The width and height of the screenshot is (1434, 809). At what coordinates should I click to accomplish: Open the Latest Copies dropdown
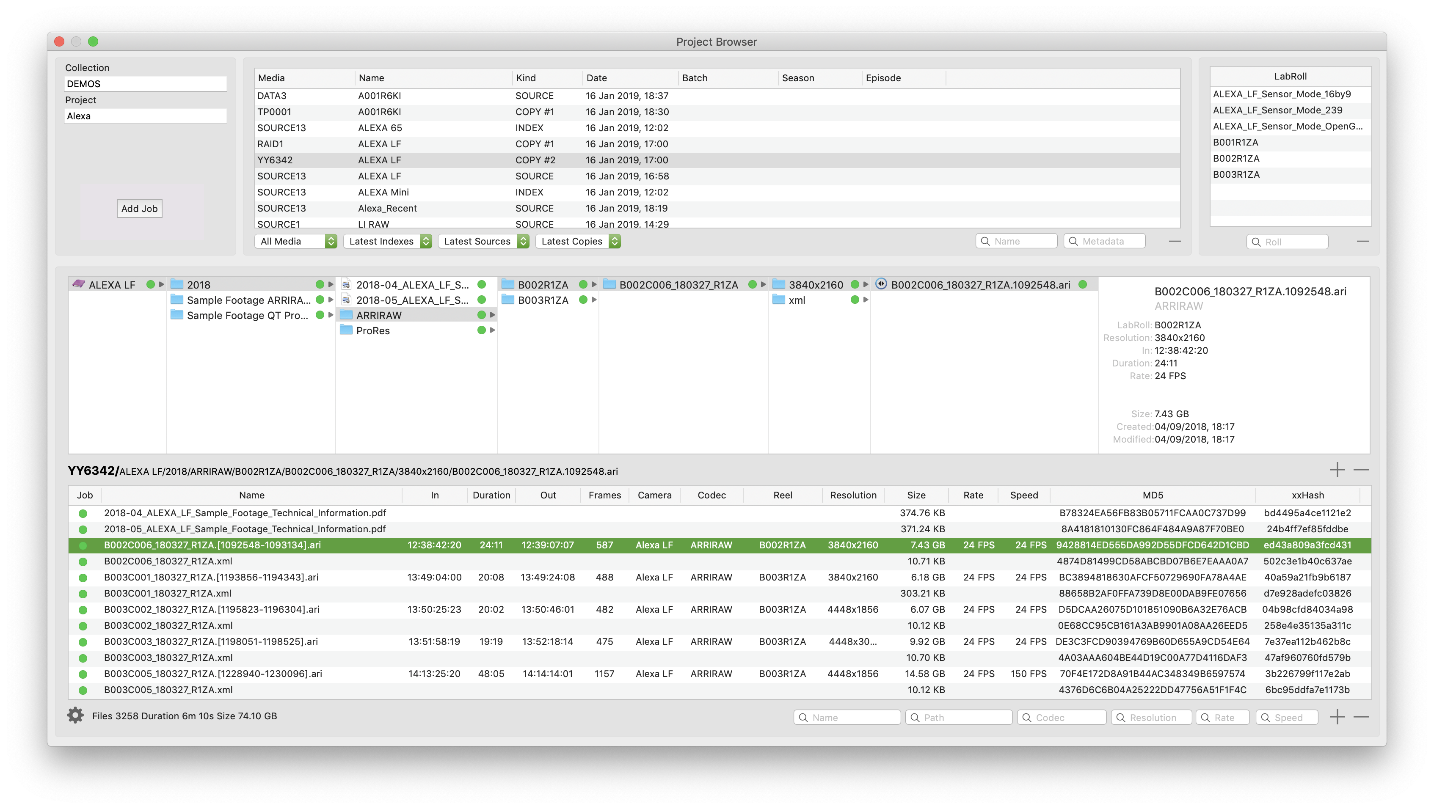(578, 241)
